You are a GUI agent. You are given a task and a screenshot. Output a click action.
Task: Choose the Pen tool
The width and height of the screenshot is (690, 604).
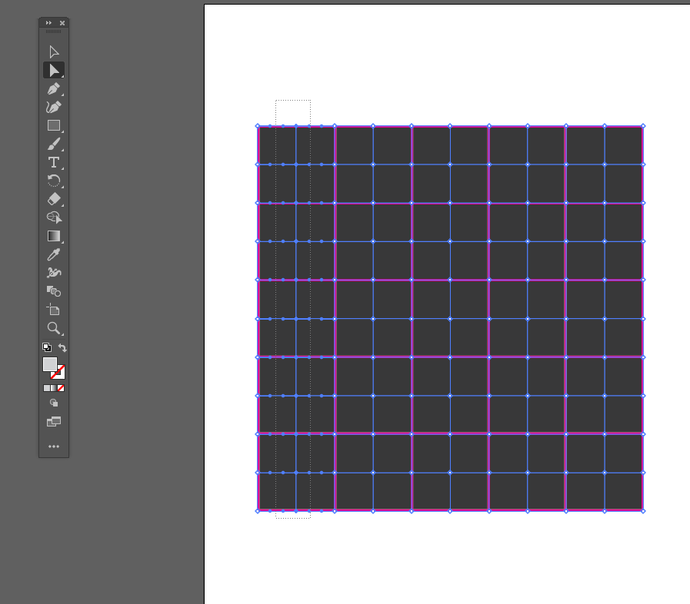coord(54,89)
